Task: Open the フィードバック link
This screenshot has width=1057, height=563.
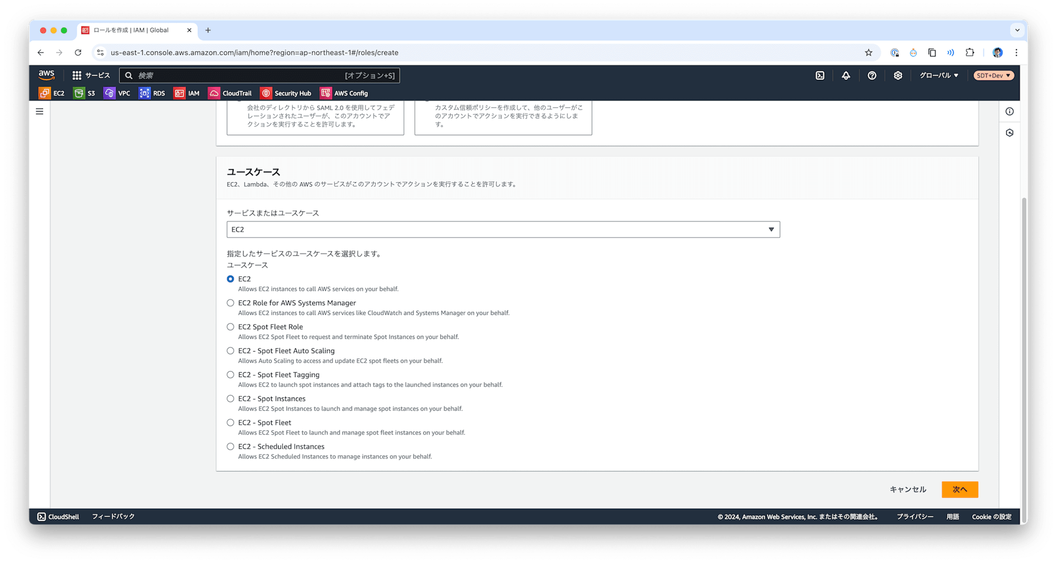Action: (x=113, y=516)
